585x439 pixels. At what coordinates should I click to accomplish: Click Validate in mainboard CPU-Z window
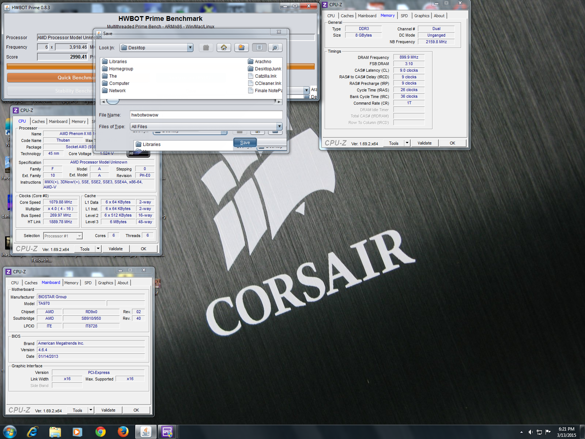[108, 410]
